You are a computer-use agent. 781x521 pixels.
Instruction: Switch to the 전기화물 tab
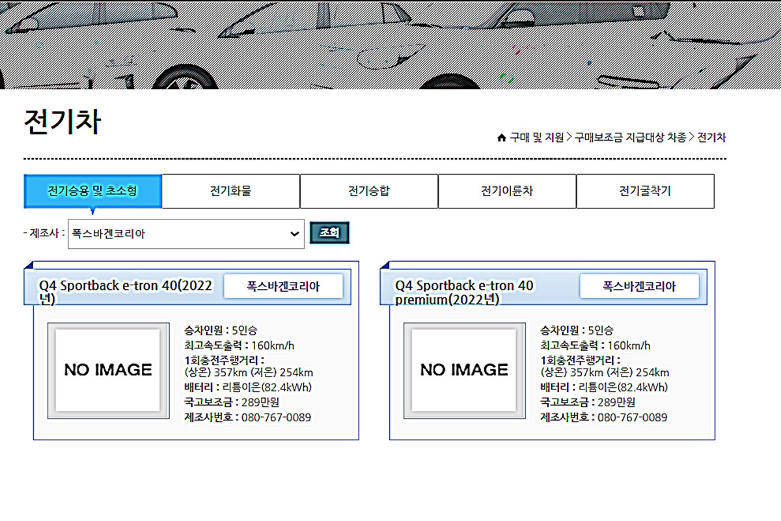click(230, 191)
